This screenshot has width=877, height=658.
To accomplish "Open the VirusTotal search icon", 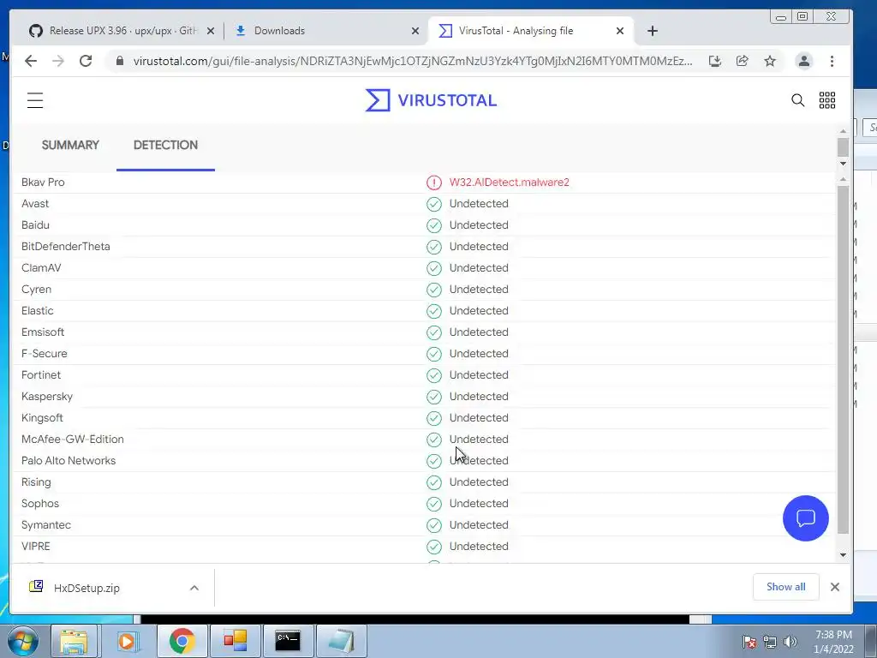I will [x=797, y=100].
